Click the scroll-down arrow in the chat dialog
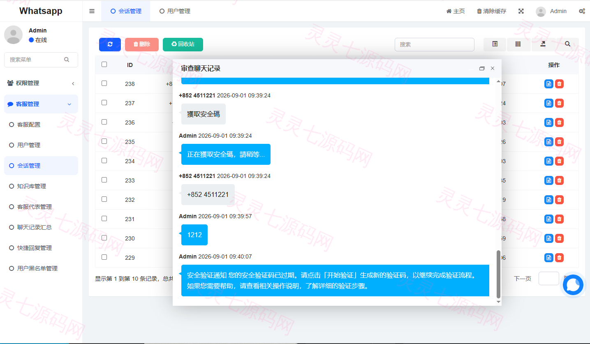The height and width of the screenshot is (344, 590). [x=499, y=302]
